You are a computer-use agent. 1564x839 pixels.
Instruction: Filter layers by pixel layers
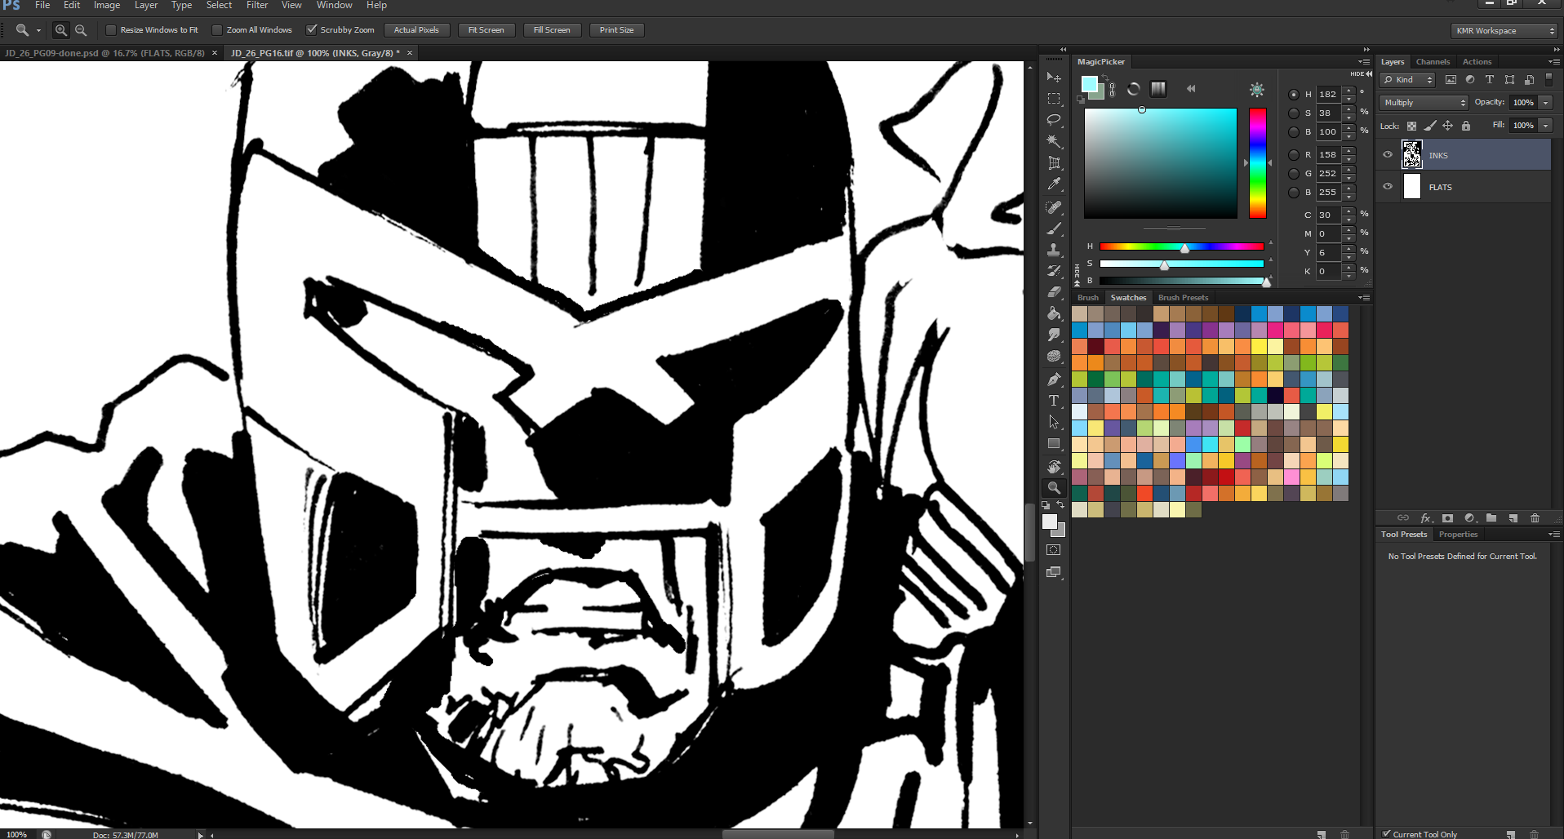tap(1451, 80)
